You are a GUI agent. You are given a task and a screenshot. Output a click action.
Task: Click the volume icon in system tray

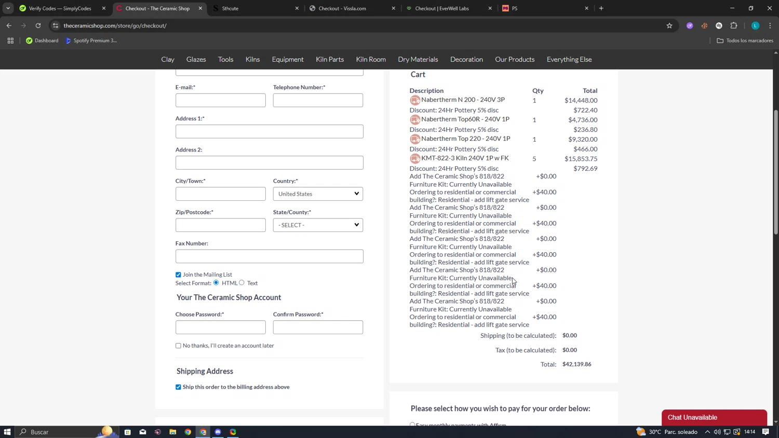pyautogui.click(x=717, y=432)
